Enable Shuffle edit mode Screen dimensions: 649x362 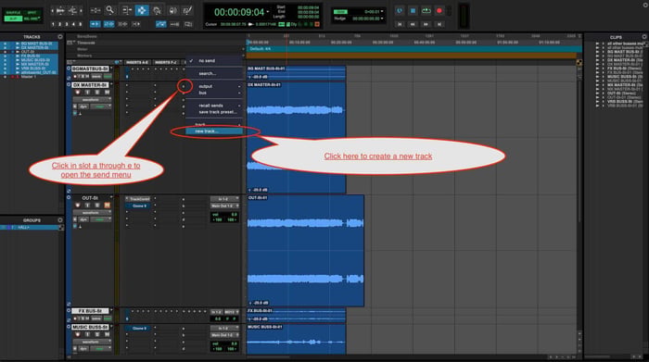[x=13, y=13]
